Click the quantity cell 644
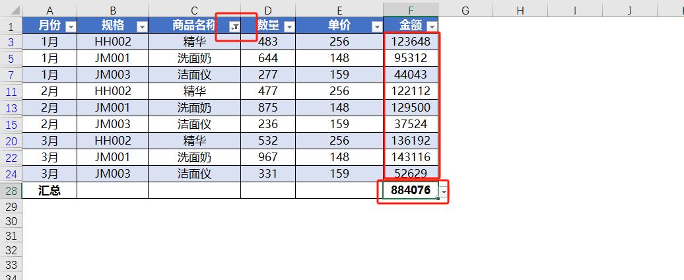 (x=268, y=58)
